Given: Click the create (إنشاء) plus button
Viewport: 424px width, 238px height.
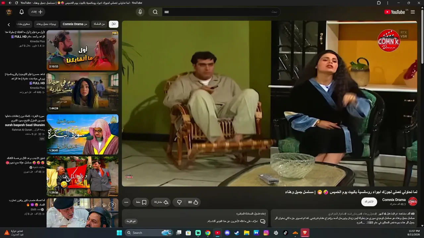Looking at the screenshot, I should click(x=37, y=12).
